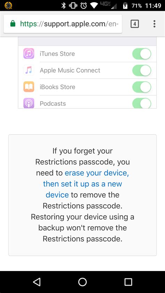Tap the battery indicator in status bar
This screenshot has height=293, width=165.
[x=125, y=6]
